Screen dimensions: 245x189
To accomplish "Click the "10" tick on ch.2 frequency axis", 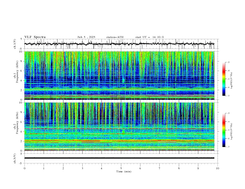I will point(21,103).
